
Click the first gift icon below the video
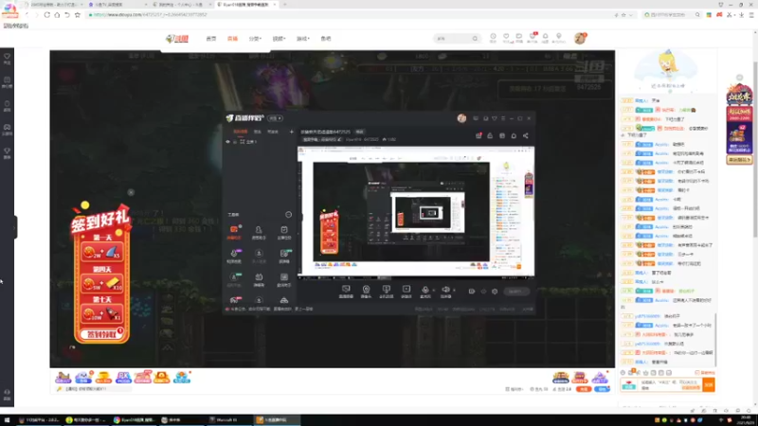click(x=63, y=377)
